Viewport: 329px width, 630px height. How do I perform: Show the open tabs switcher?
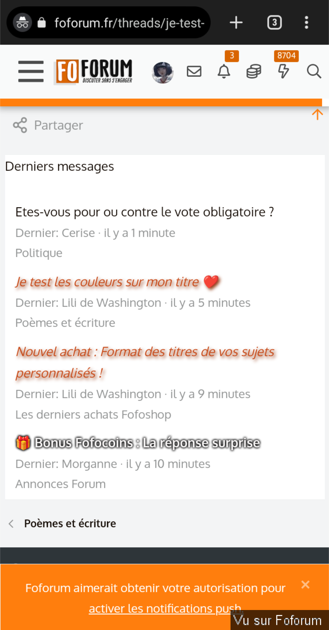pyautogui.click(x=274, y=22)
